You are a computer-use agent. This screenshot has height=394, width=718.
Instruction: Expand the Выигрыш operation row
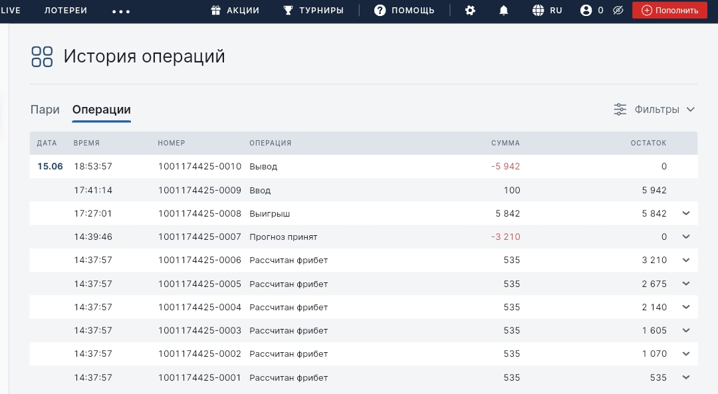pyautogui.click(x=686, y=213)
